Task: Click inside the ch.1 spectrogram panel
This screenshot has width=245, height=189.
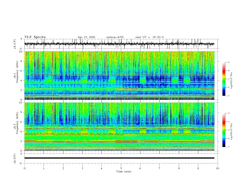Action: point(119,75)
